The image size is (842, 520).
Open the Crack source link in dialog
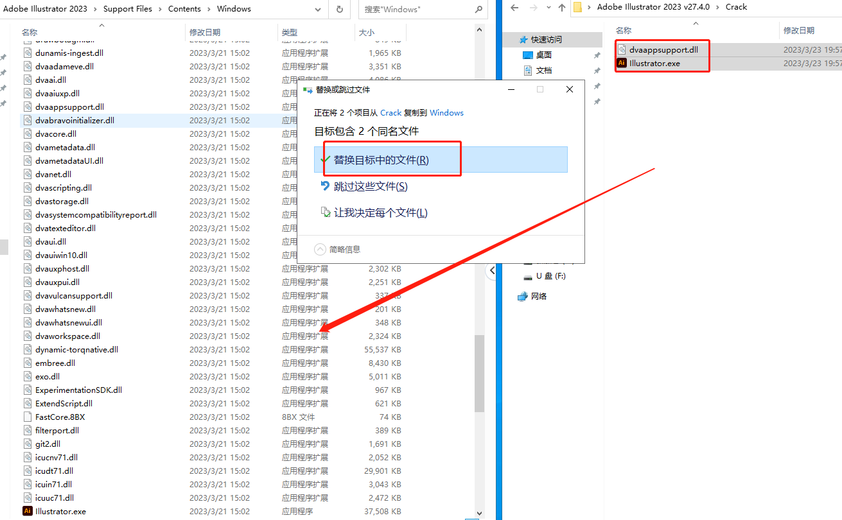390,112
